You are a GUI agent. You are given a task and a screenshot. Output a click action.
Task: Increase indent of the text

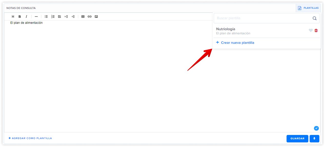(x=66, y=17)
